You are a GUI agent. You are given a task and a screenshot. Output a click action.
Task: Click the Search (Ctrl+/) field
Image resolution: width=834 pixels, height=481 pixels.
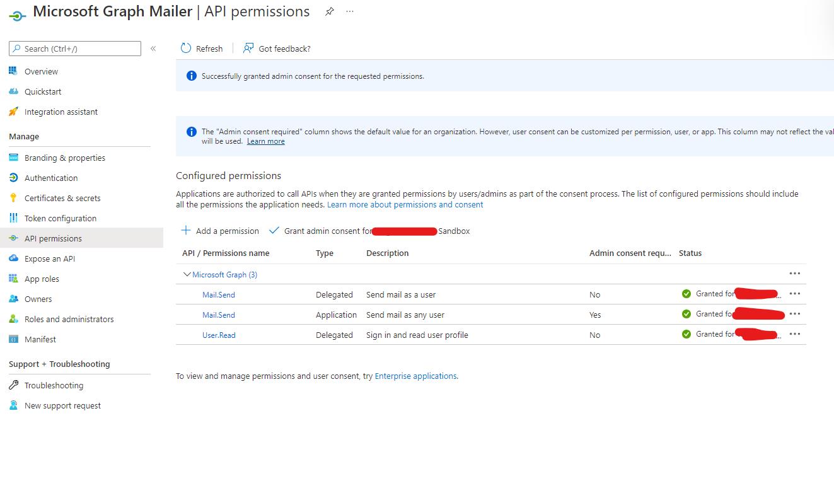pos(75,49)
